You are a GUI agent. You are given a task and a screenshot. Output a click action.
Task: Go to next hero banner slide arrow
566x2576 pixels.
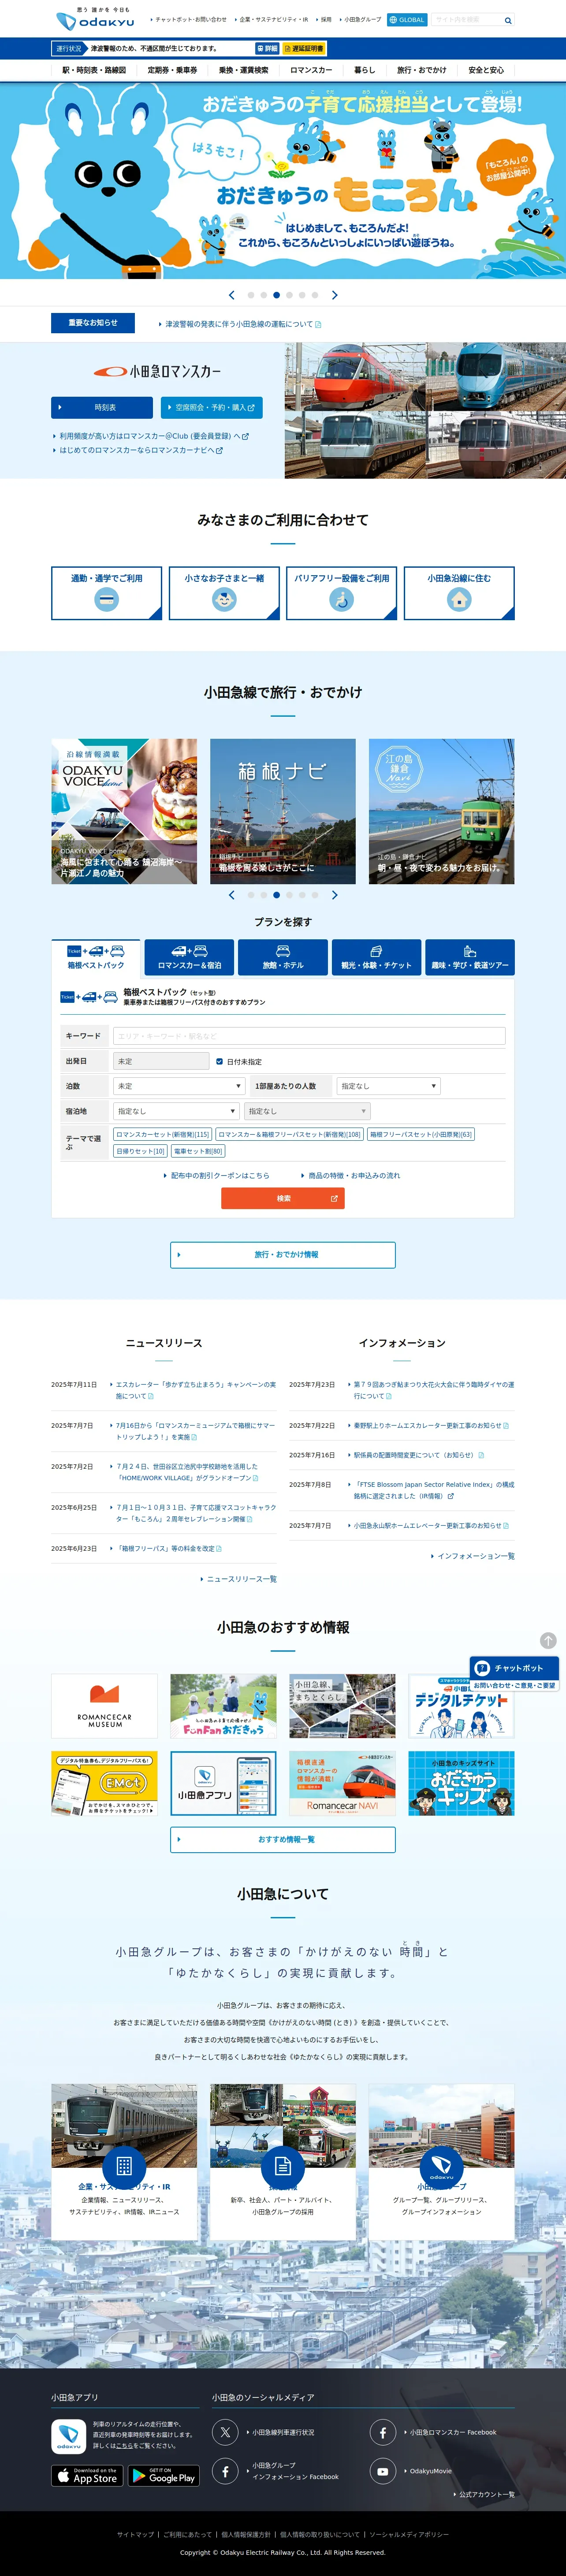(334, 295)
